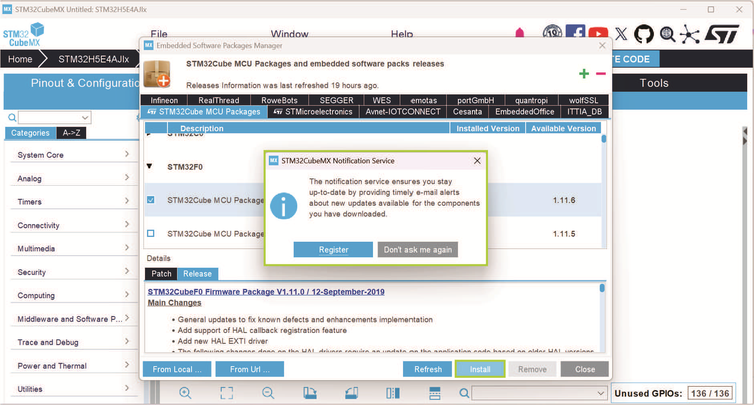Viewport: 754px width, 405px height.
Task: Click the rotate counterclockwise icon
Action: [351, 393]
